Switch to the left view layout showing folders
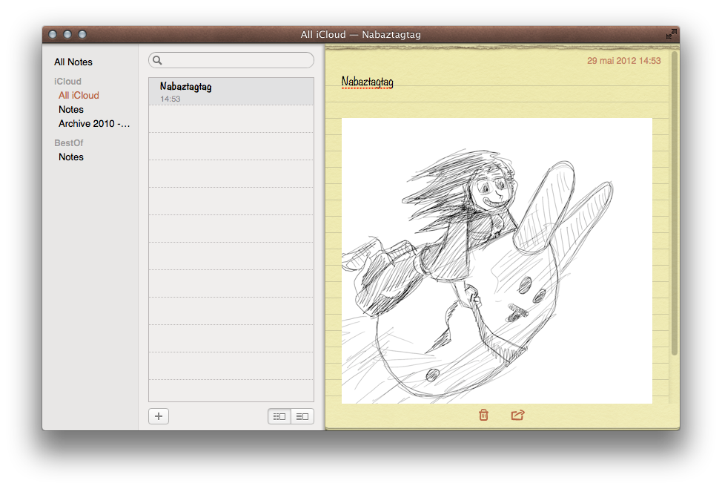The height and width of the screenshot is (489, 722). [x=279, y=416]
